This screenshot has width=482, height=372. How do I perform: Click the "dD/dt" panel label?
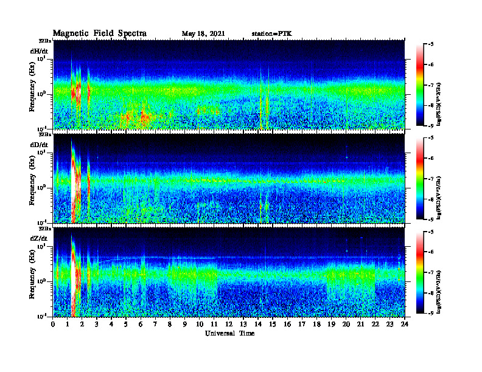(x=39, y=145)
